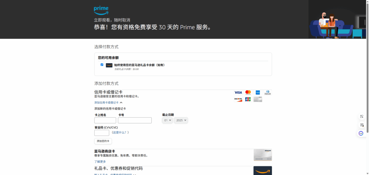Click the 30 天 Prime congratulations headline
Screen dimensions: 369x175
click(153, 27)
